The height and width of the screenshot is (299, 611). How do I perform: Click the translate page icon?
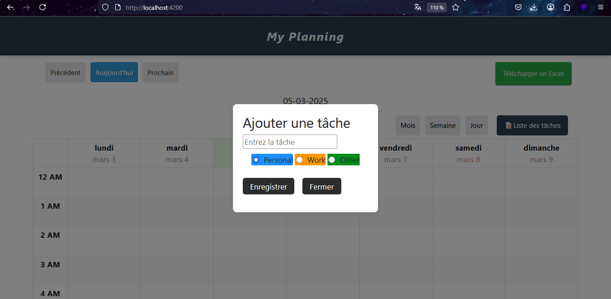click(x=418, y=7)
